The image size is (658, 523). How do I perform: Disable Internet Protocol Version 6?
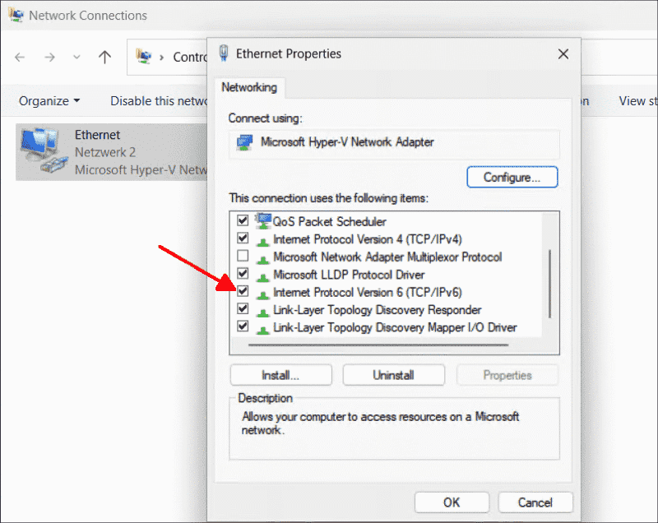coord(243,292)
